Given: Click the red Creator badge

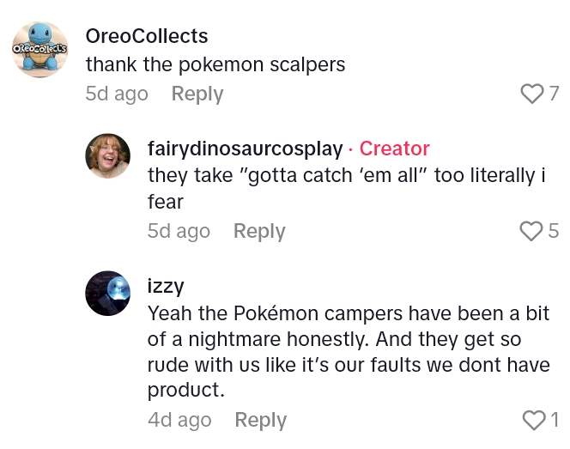Looking at the screenshot, I should [x=394, y=149].
